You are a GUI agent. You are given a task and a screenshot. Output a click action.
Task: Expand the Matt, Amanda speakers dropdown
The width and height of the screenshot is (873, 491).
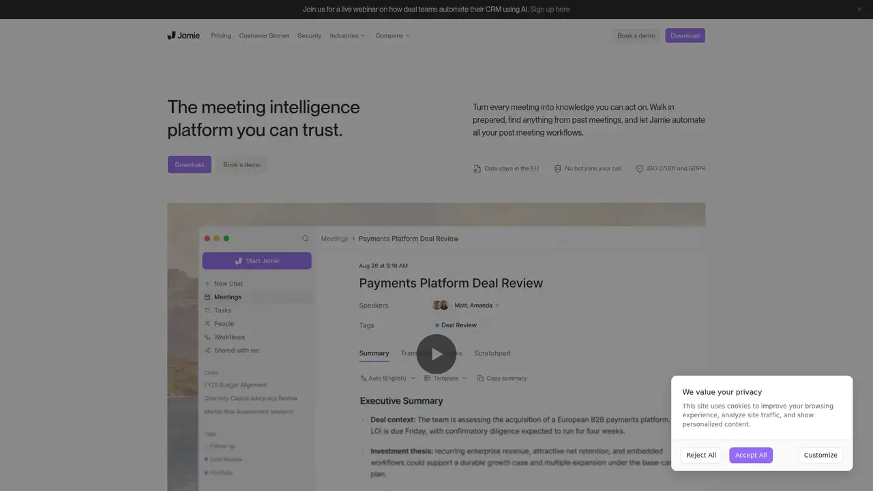tap(467, 306)
